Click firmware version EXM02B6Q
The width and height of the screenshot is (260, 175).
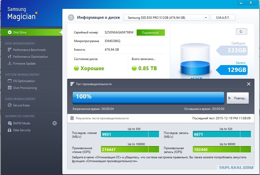tap(112, 41)
